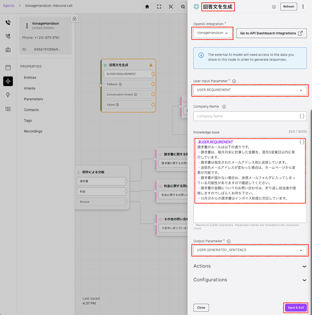Select the Conversation Ended output row
Viewport: 312px width, 315px height.
point(128,95)
